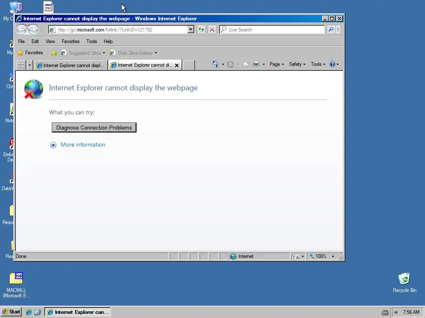This screenshot has width=425, height=318.
Task: Open the Windows Start menu
Action: click(11, 312)
